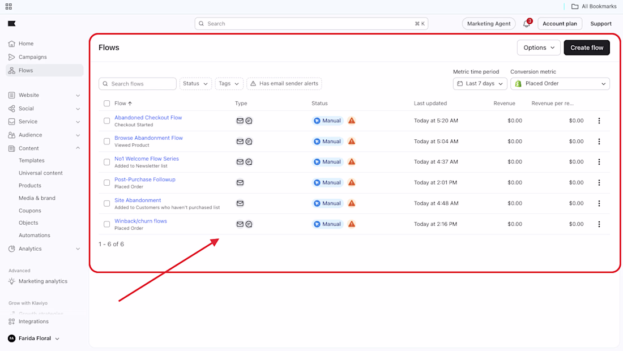Open the three-dot menu for Site Abandonment
623x351 pixels.
click(599, 203)
